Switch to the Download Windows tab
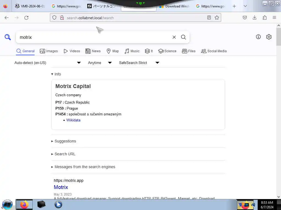Image resolution: width=281 pixels, height=210 pixels. click(x=174, y=6)
